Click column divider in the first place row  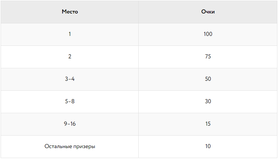(139, 34)
